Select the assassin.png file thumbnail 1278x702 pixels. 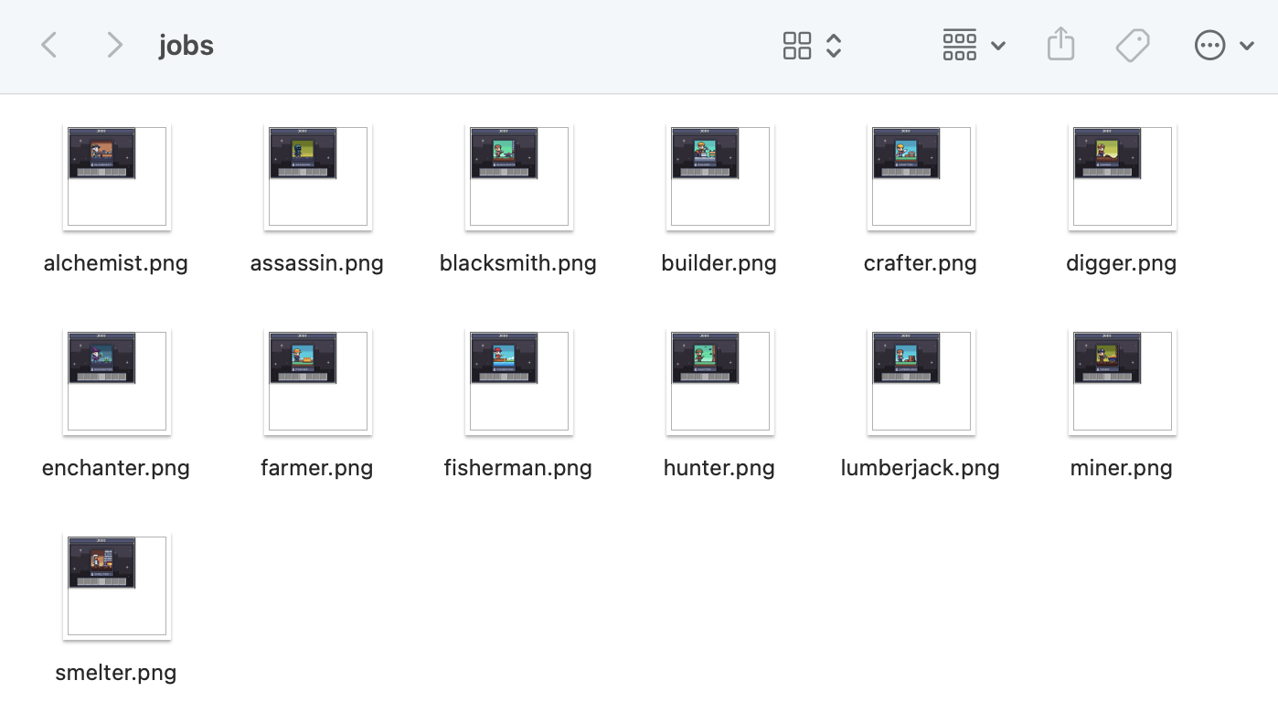[318, 176]
